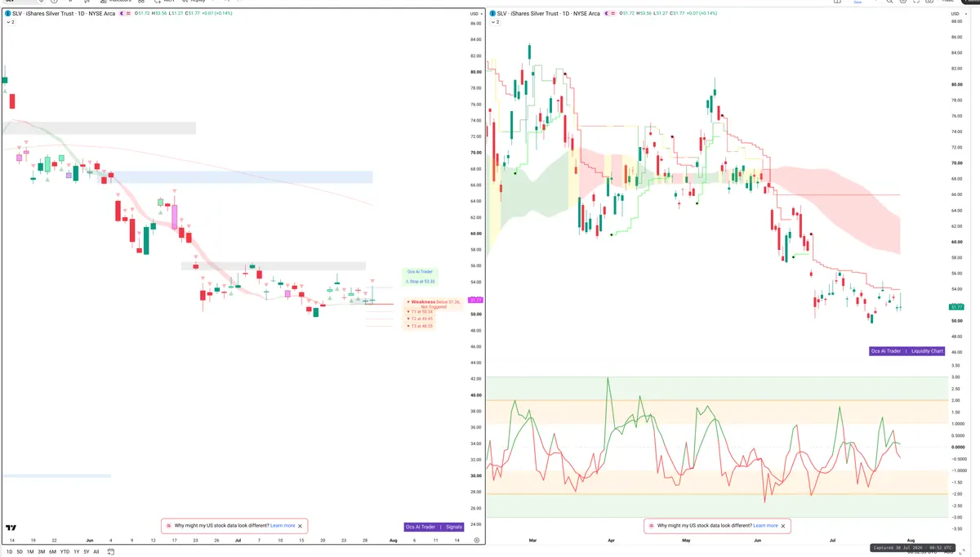This screenshot has height=557, width=980.
Task: Select the 1Y time range button
Action: tap(76, 552)
